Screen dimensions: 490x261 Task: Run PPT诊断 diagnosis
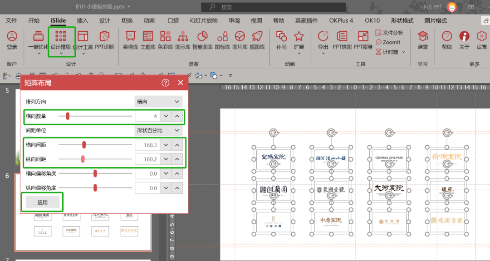(105, 40)
